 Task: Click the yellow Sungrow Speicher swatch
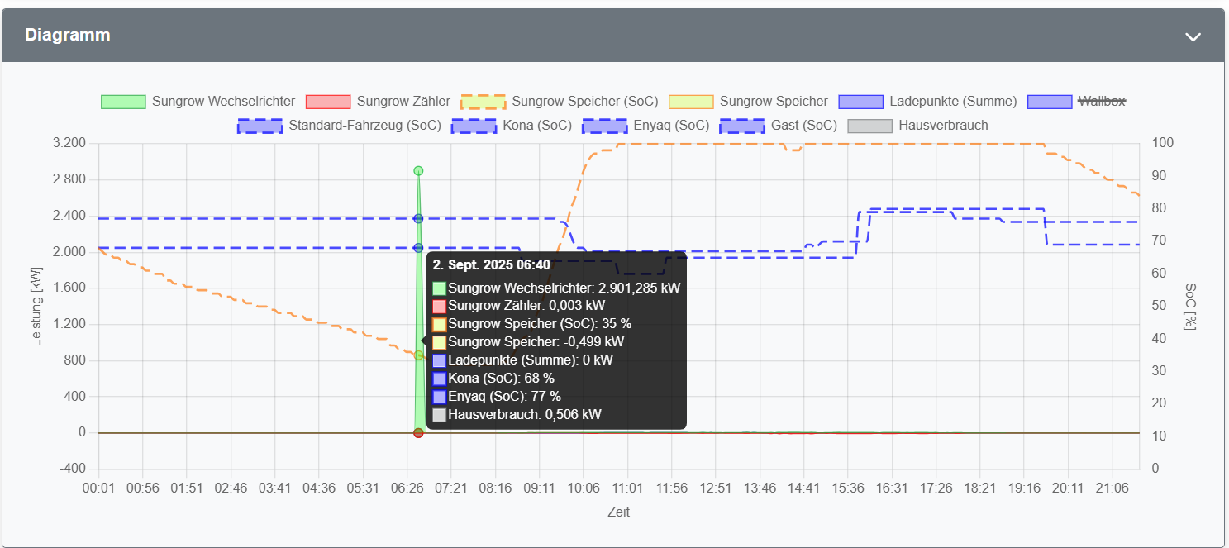point(690,102)
